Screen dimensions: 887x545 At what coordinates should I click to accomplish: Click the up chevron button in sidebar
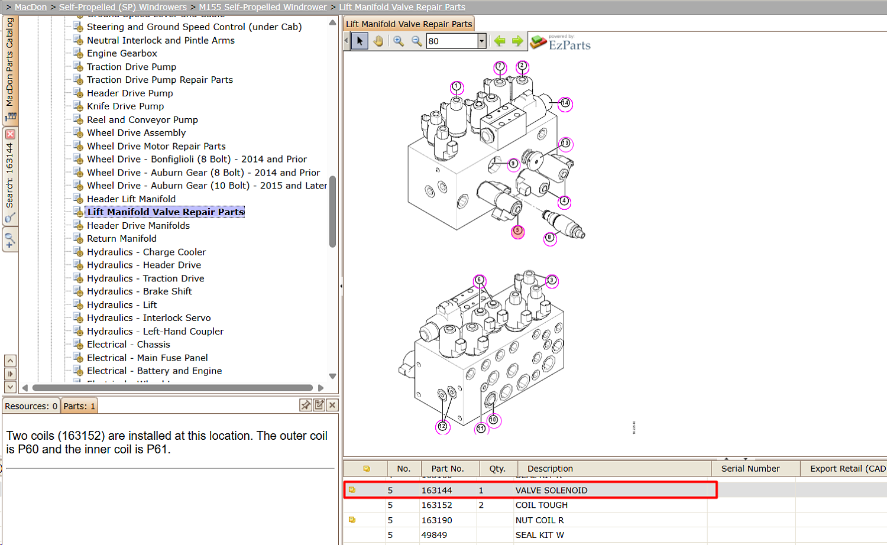(10, 361)
